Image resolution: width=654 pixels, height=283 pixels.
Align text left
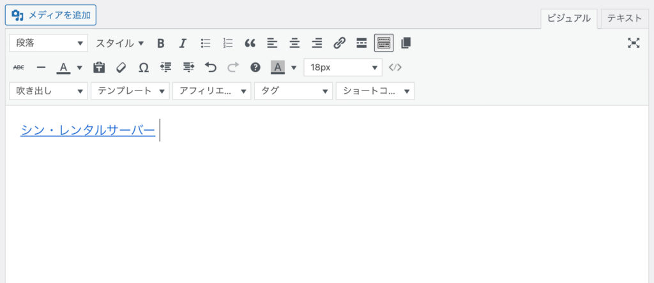(x=272, y=43)
